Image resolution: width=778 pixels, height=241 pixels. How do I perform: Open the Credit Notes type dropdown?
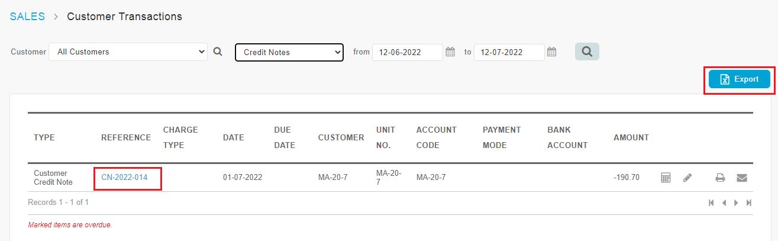pyautogui.click(x=289, y=52)
